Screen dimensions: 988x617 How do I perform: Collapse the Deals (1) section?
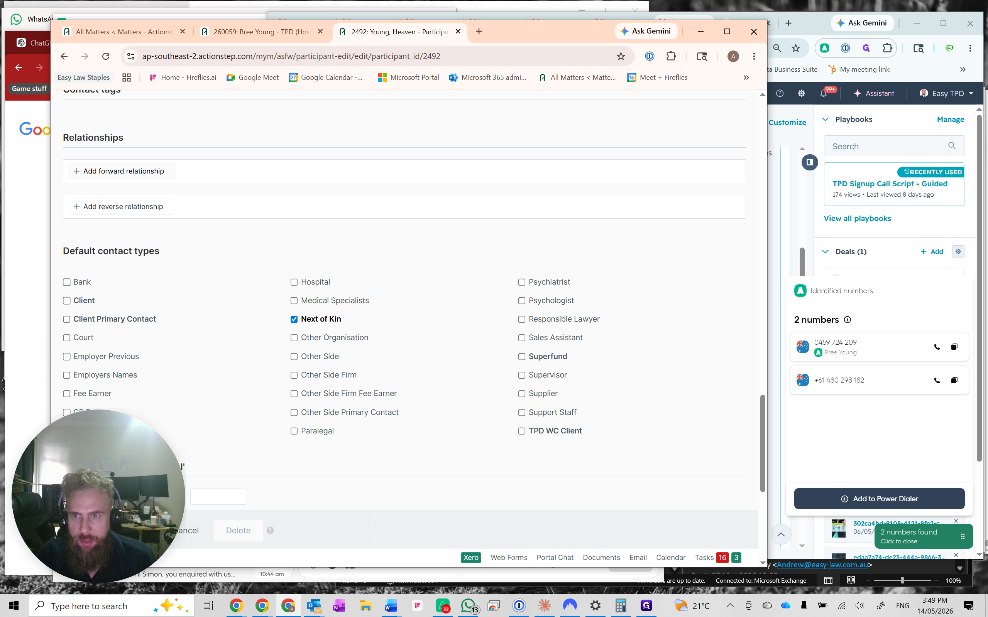825,251
